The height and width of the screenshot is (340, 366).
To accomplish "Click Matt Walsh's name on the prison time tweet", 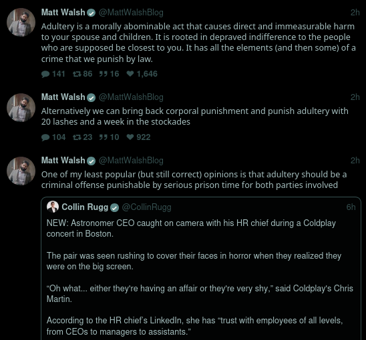I will (x=63, y=160).
